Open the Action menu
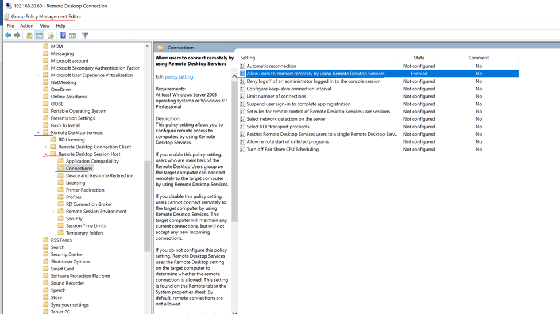The width and height of the screenshot is (560, 314). click(x=27, y=26)
